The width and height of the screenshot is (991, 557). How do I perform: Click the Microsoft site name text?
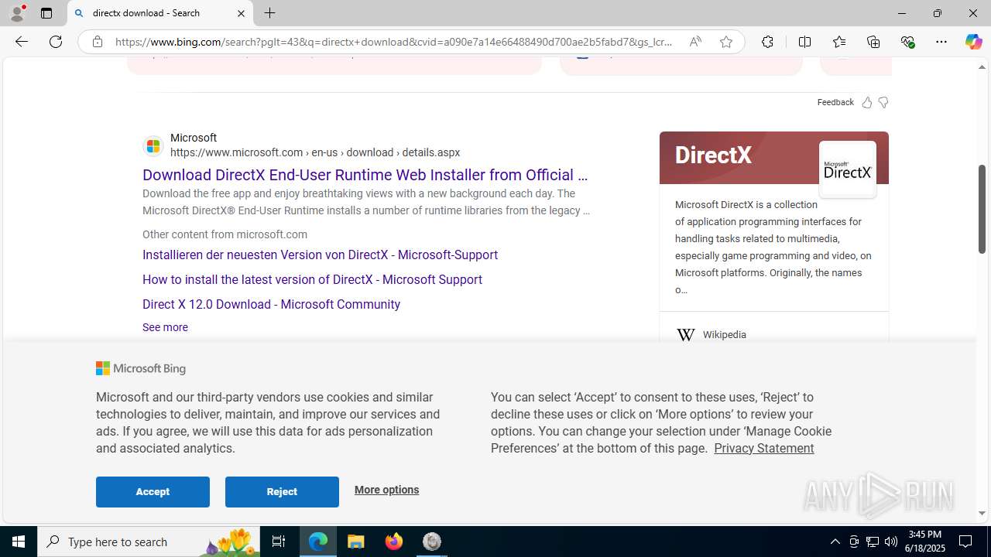[x=194, y=138]
